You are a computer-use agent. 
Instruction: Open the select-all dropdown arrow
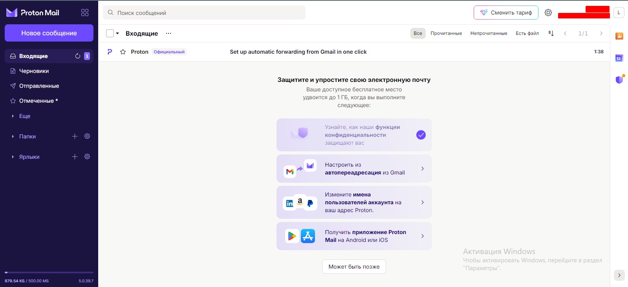click(117, 33)
